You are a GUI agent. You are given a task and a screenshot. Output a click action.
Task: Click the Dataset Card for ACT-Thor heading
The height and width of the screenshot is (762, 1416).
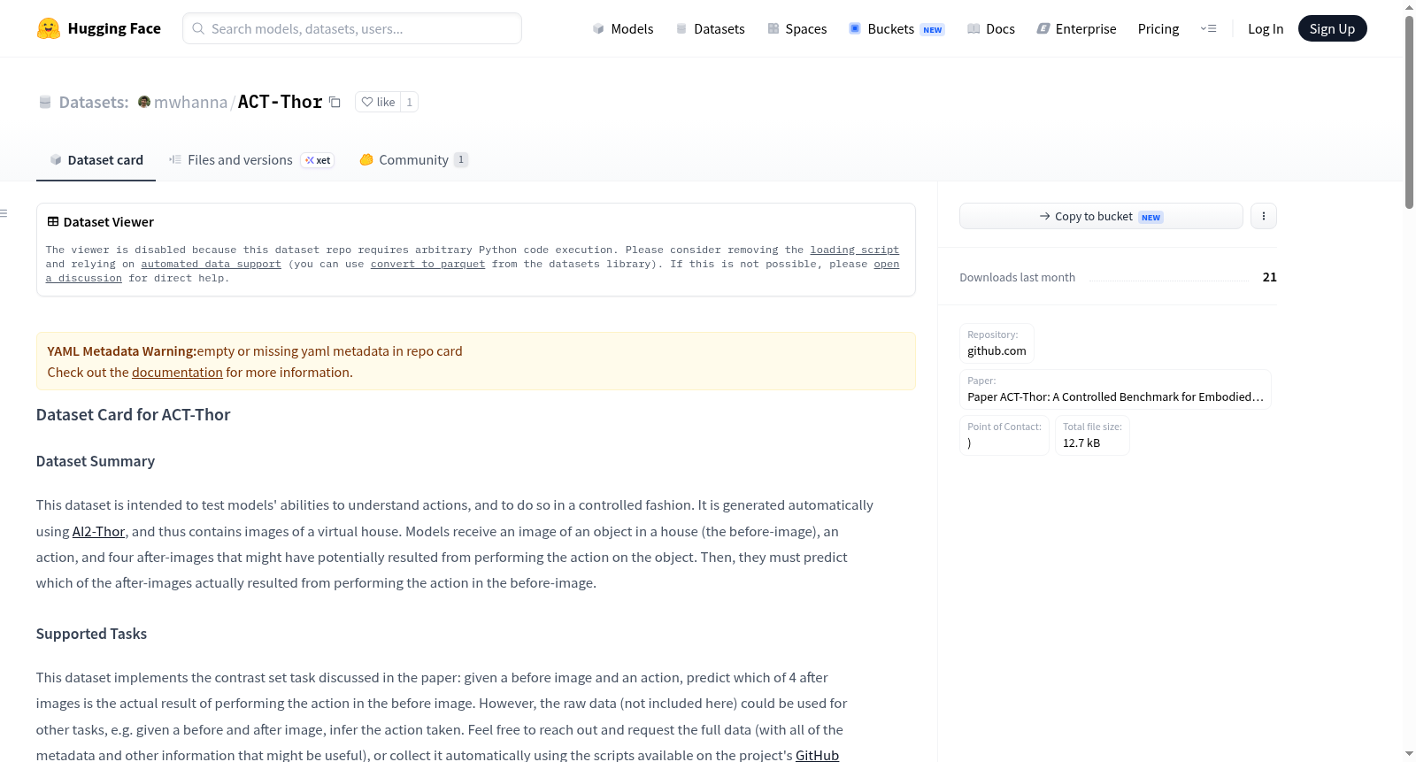[x=133, y=415]
